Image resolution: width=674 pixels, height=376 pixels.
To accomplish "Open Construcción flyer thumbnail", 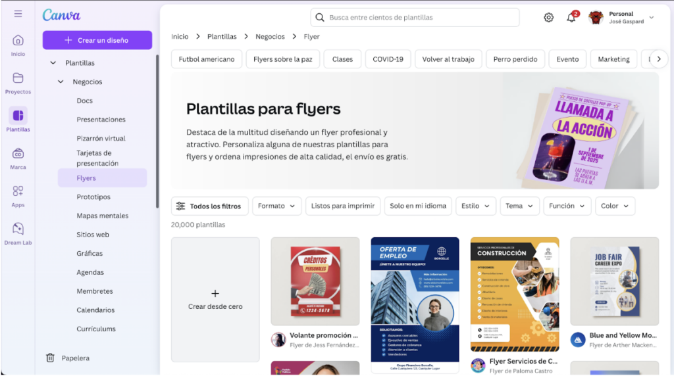I will pos(515,294).
